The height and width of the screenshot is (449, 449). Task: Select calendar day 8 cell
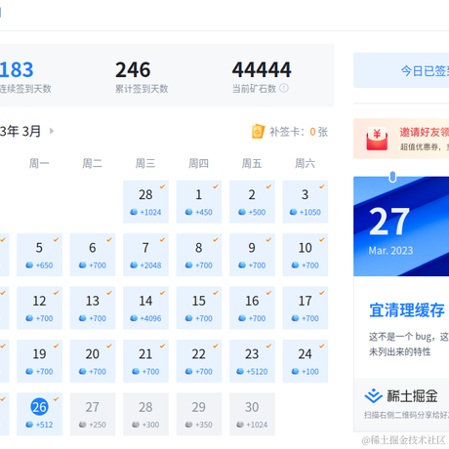pyautogui.click(x=199, y=255)
